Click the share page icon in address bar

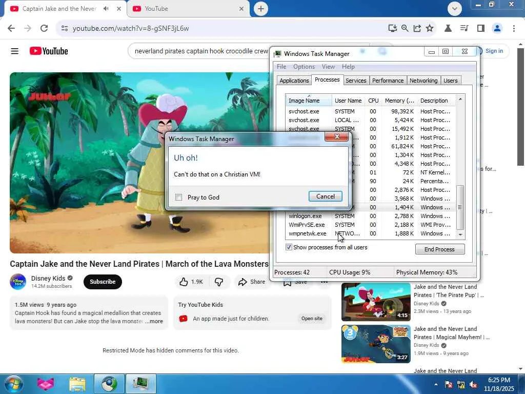tap(417, 28)
